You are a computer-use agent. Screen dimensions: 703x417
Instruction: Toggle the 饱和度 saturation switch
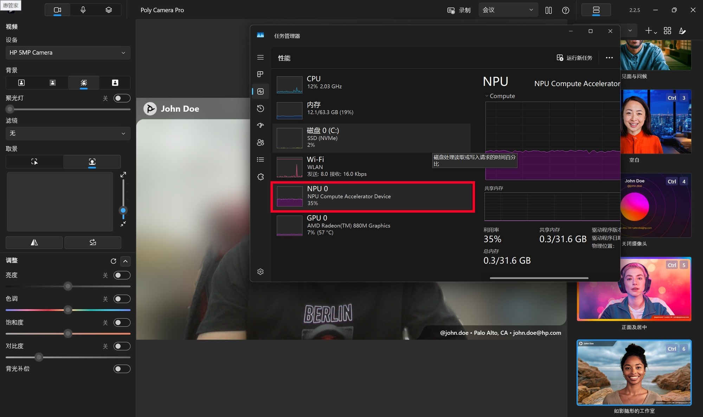pos(122,323)
